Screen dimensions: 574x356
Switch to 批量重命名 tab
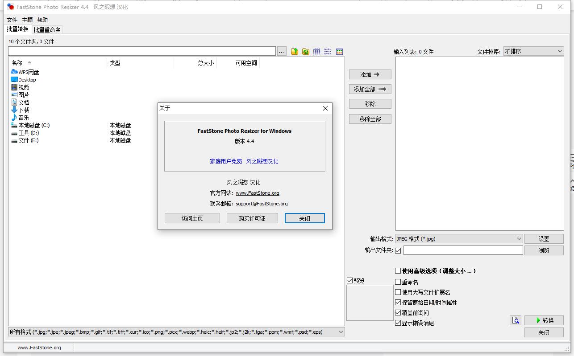(x=47, y=30)
